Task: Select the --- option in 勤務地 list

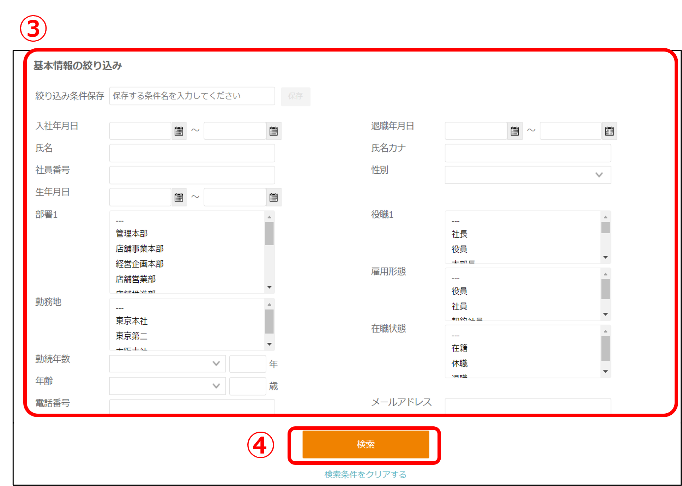Action: coord(120,308)
